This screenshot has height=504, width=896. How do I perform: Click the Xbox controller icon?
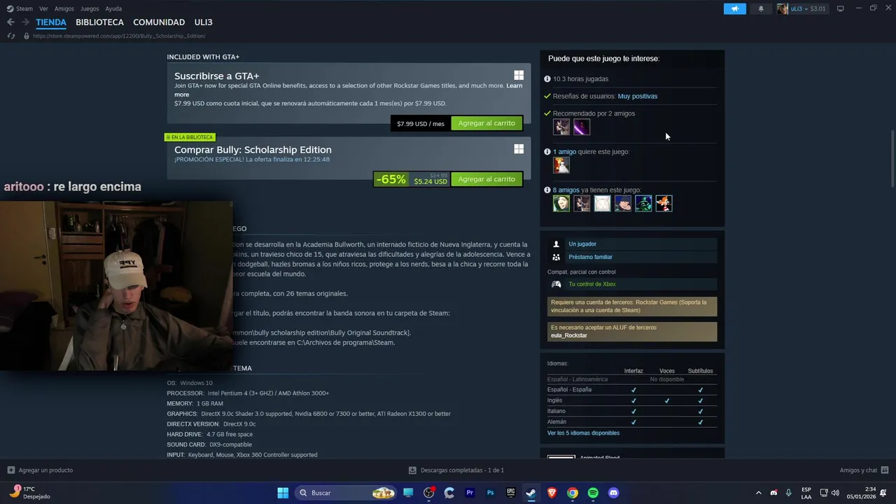556,284
